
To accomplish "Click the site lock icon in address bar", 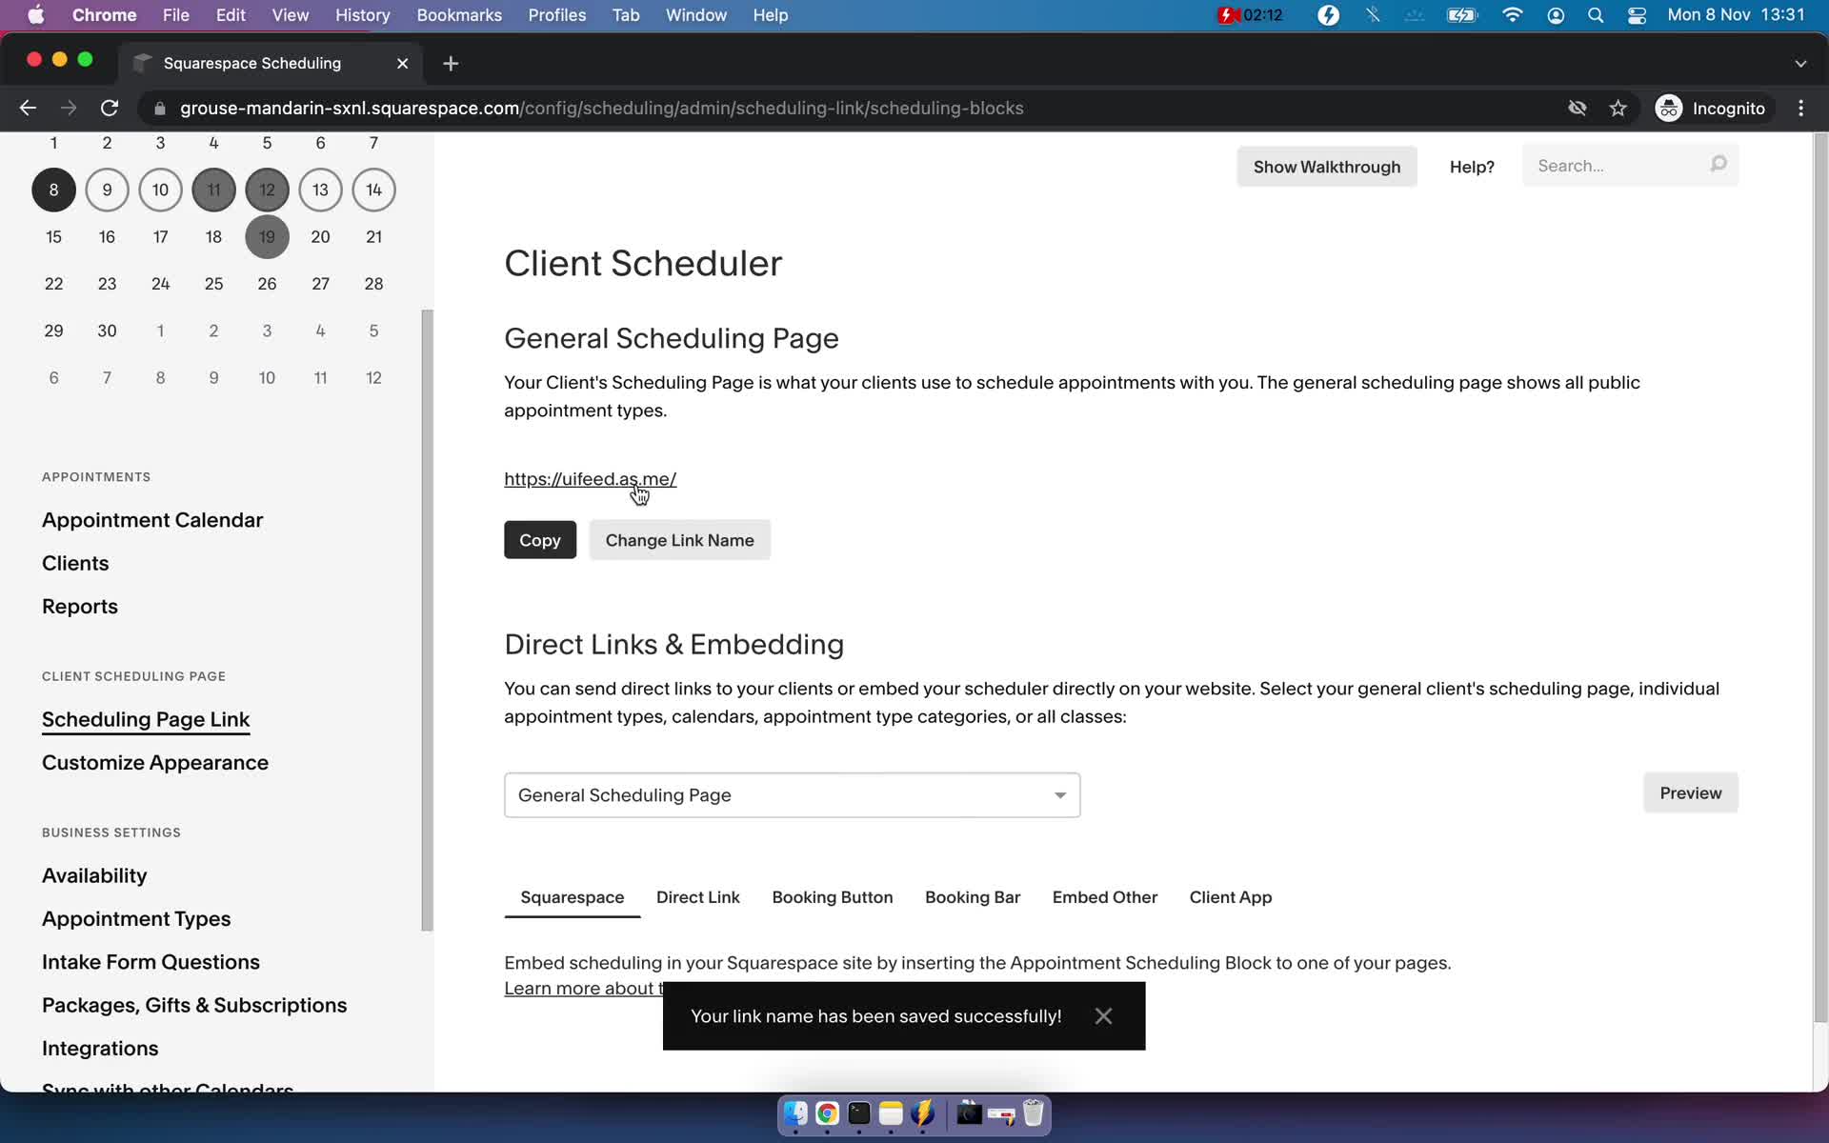I will pyautogui.click(x=160, y=109).
